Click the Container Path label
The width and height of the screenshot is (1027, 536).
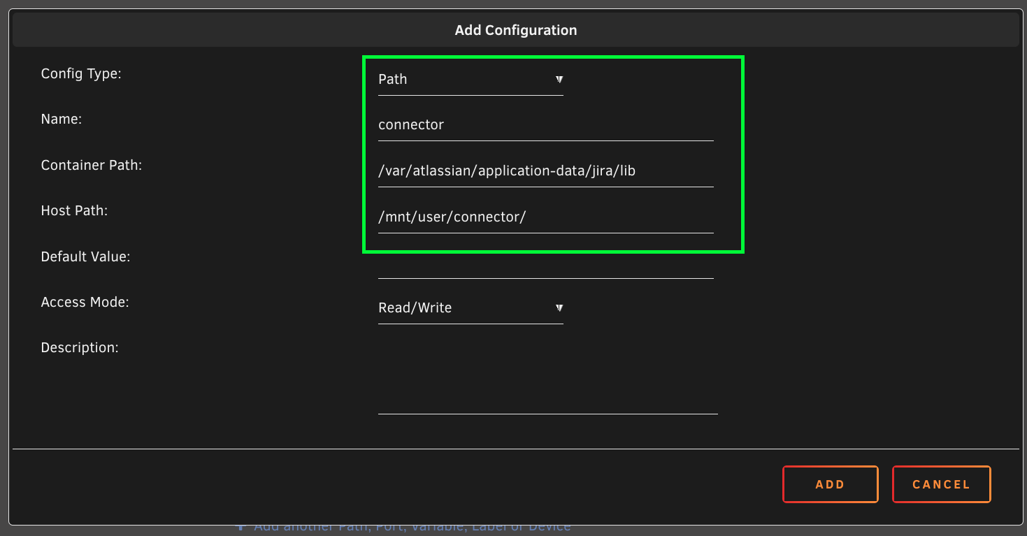tap(92, 166)
